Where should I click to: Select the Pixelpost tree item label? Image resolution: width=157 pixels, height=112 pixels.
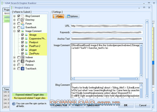point(34,42)
